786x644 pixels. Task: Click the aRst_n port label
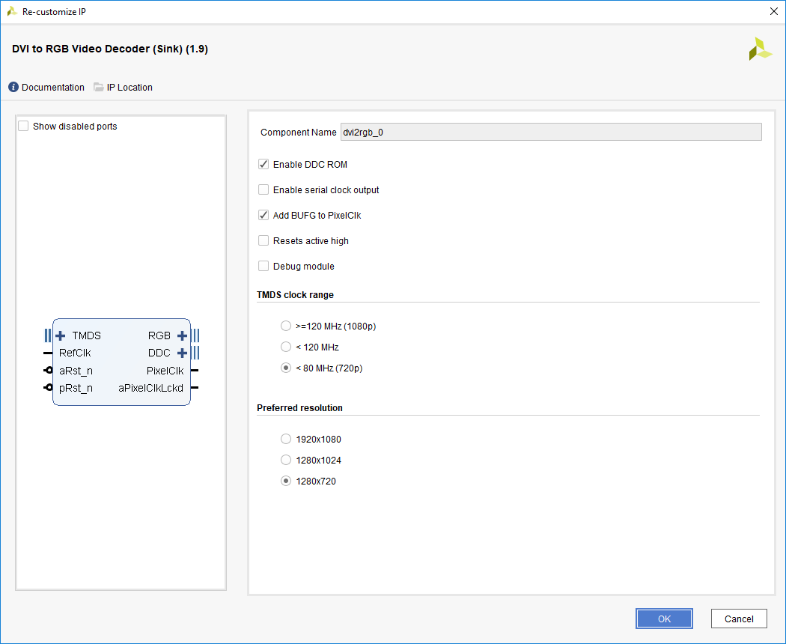[x=76, y=371]
